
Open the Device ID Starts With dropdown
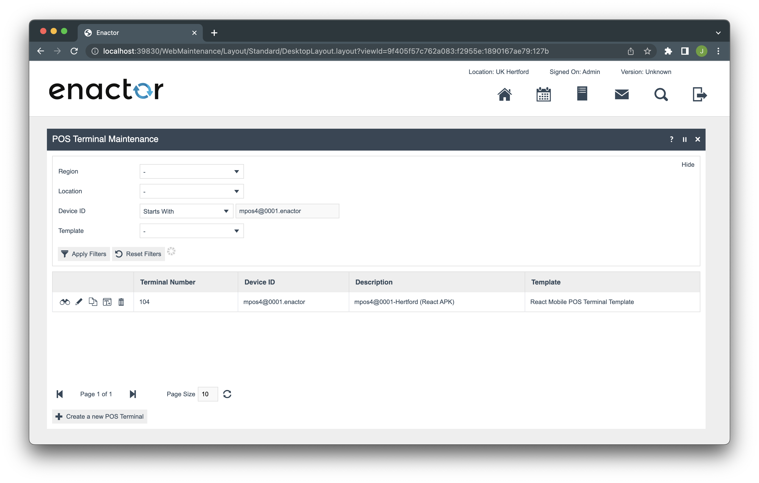pyautogui.click(x=186, y=211)
